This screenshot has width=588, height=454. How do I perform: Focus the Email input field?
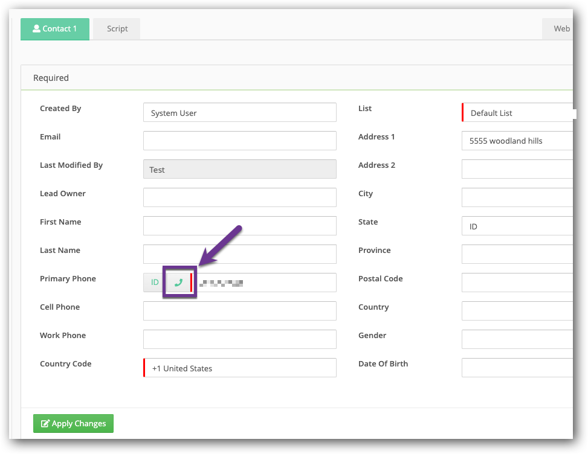(240, 141)
